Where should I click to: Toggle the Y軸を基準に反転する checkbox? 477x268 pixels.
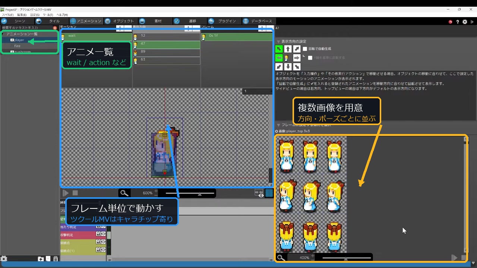(310, 58)
